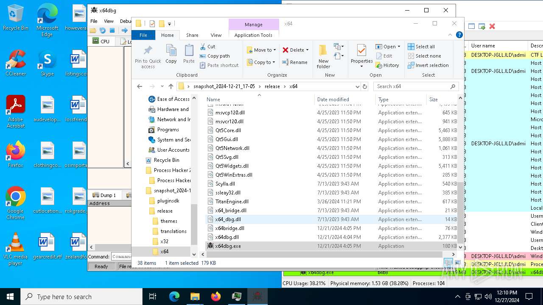The width and height of the screenshot is (543, 305).
Task: Open address bar history dropdown
Action: pos(357,86)
